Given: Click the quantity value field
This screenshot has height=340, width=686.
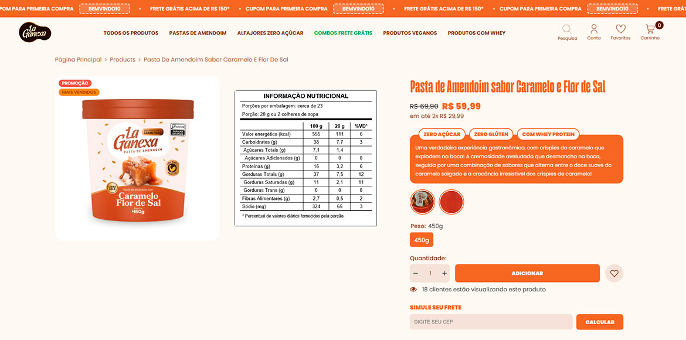Looking at the screenshot, I should point(430,273).
